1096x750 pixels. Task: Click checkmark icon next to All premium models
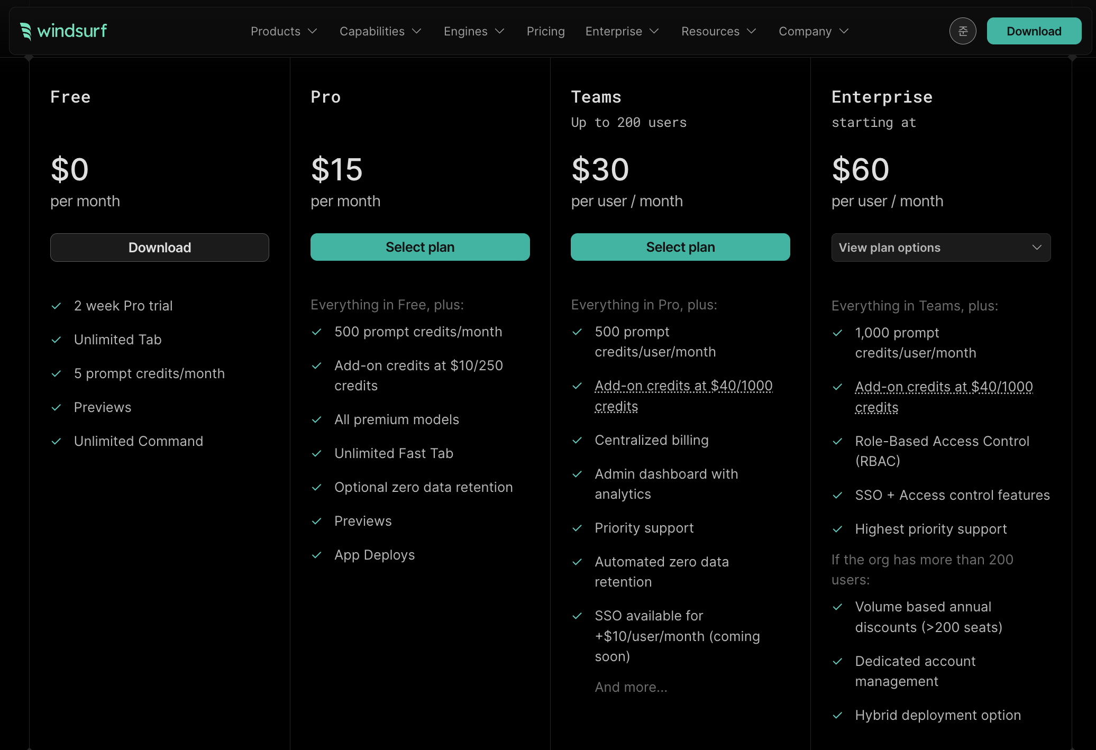317,420
